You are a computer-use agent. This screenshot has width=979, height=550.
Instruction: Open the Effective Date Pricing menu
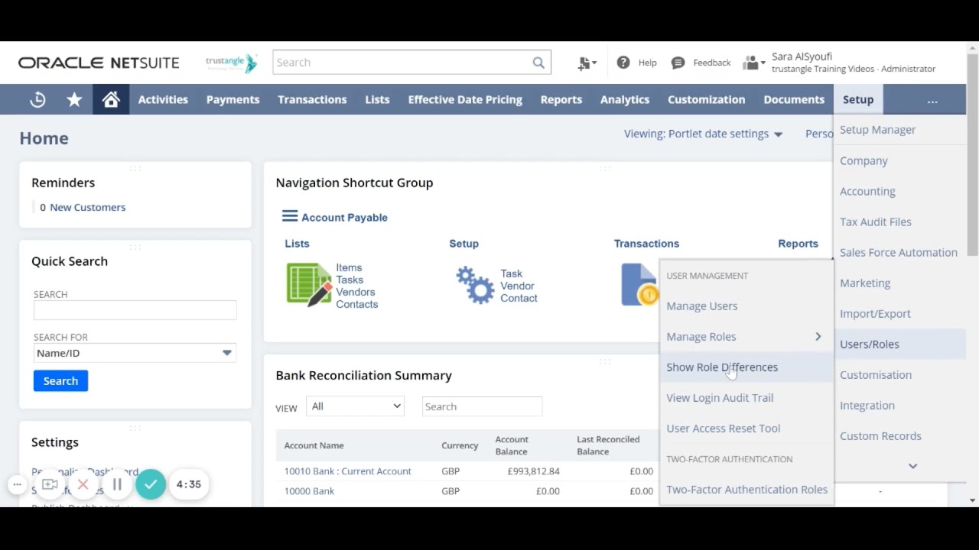(465, 99)
